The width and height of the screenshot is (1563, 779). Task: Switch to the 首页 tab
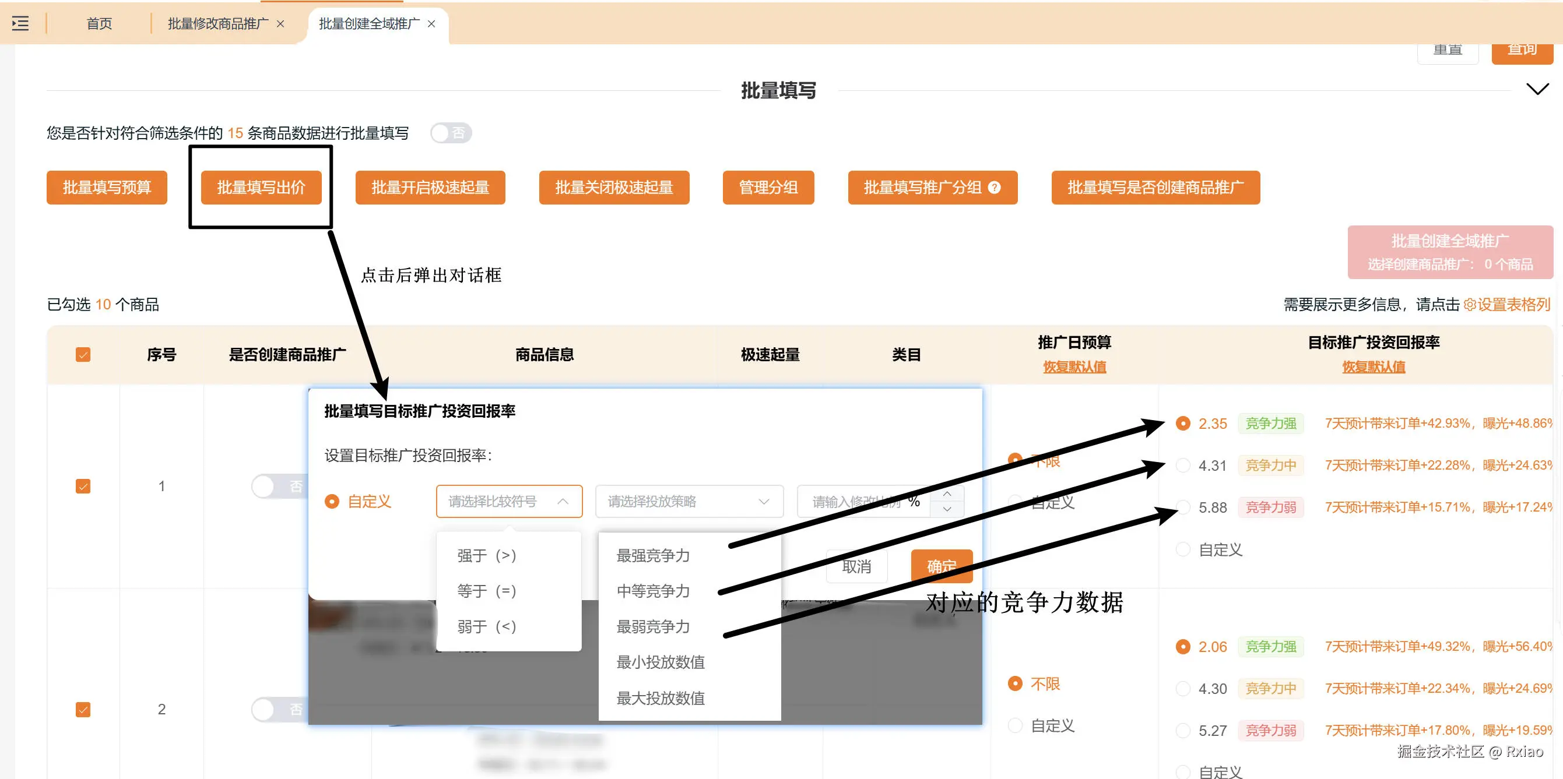point(100,24)
